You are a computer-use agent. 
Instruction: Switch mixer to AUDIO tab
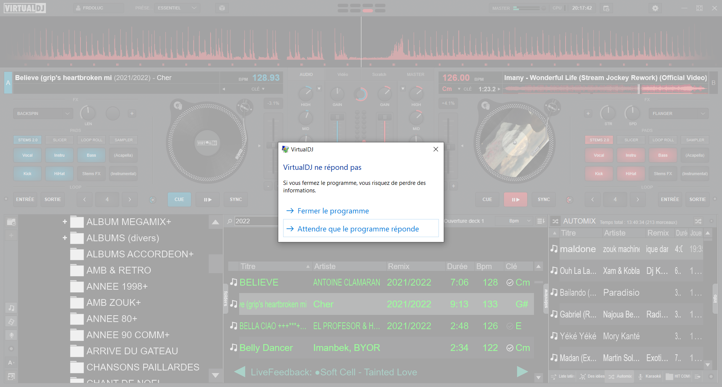306,74
